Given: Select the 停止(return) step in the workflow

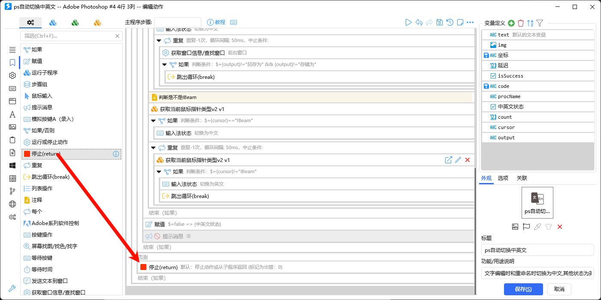Looking at the screenshot, I should (307, 267).
